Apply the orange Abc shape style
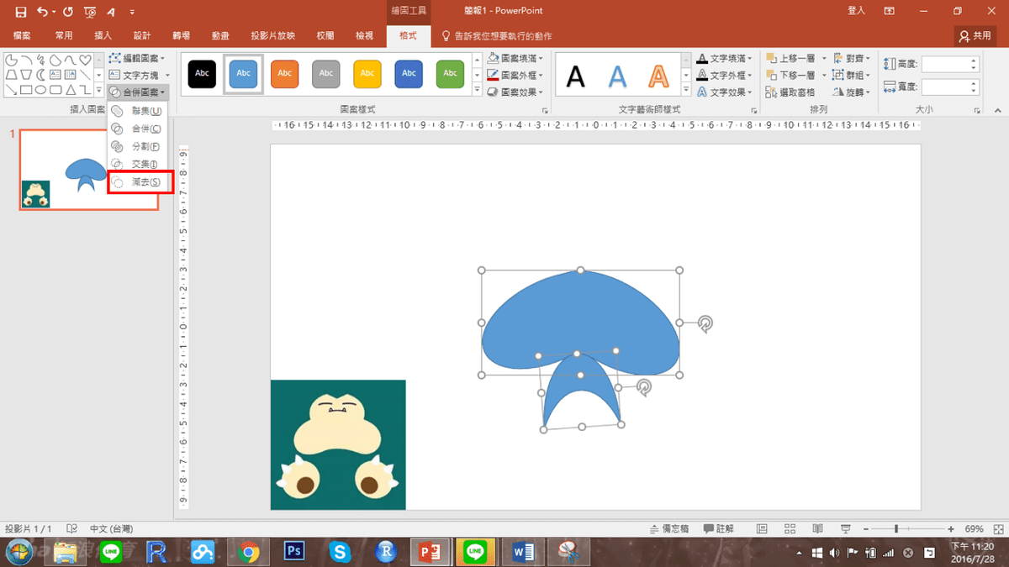The width and height of the screenshot is (1009, 567). point(284,74)
